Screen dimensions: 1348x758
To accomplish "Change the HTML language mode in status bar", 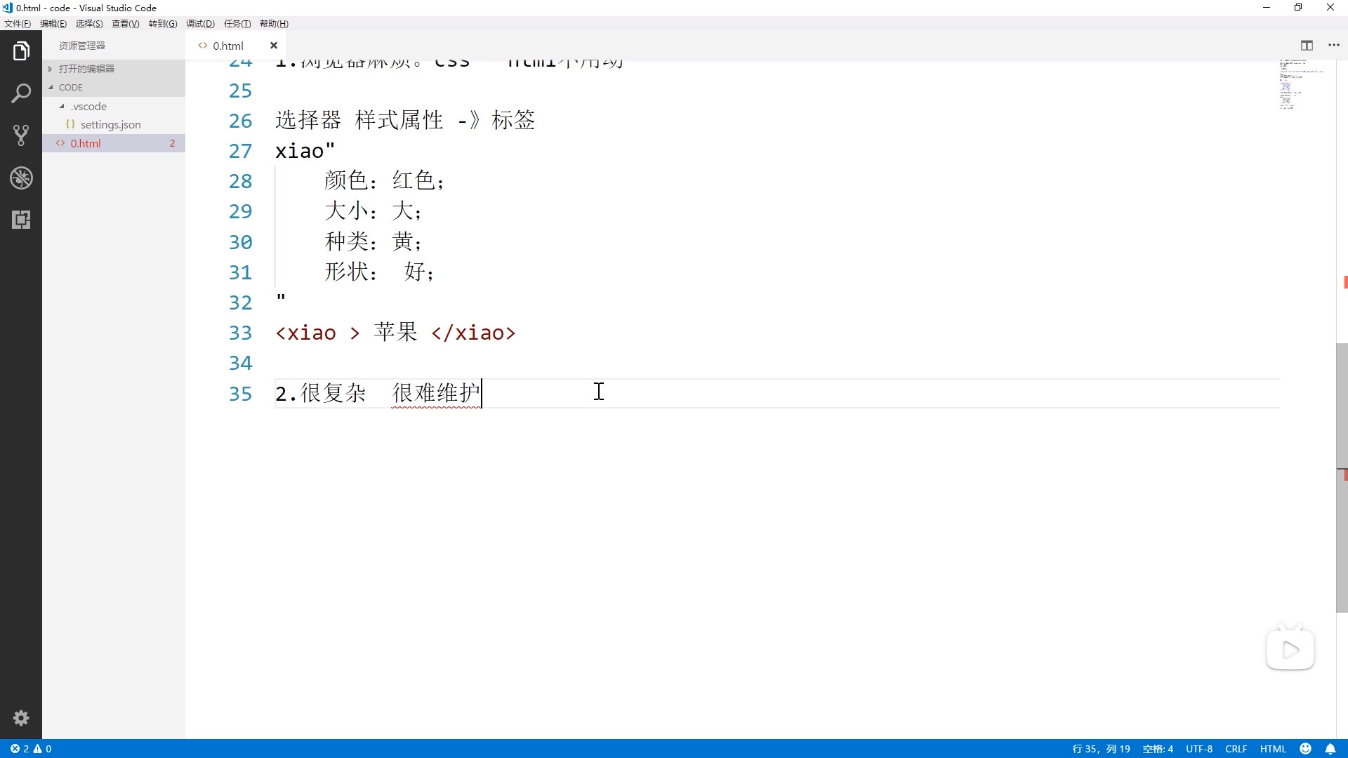I will click(1273, 749).
